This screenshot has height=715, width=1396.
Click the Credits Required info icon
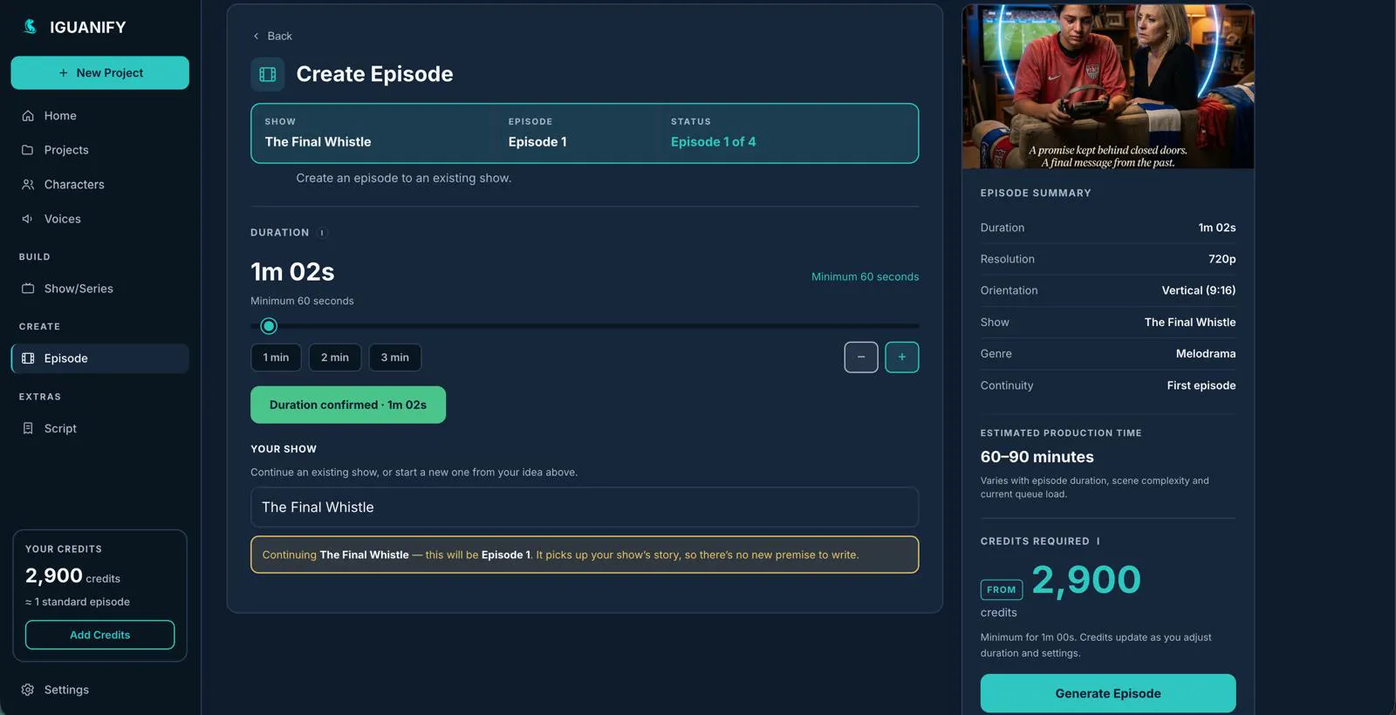1098,541
